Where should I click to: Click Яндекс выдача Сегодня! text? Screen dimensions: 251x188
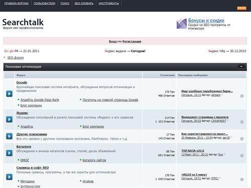pyautogui.click(x=125, y=51)
